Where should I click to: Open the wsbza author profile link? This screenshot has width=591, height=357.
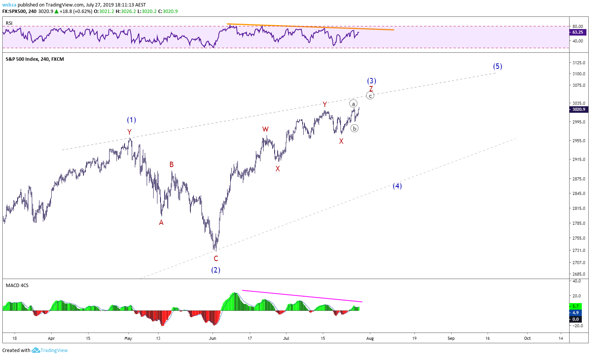9,5
